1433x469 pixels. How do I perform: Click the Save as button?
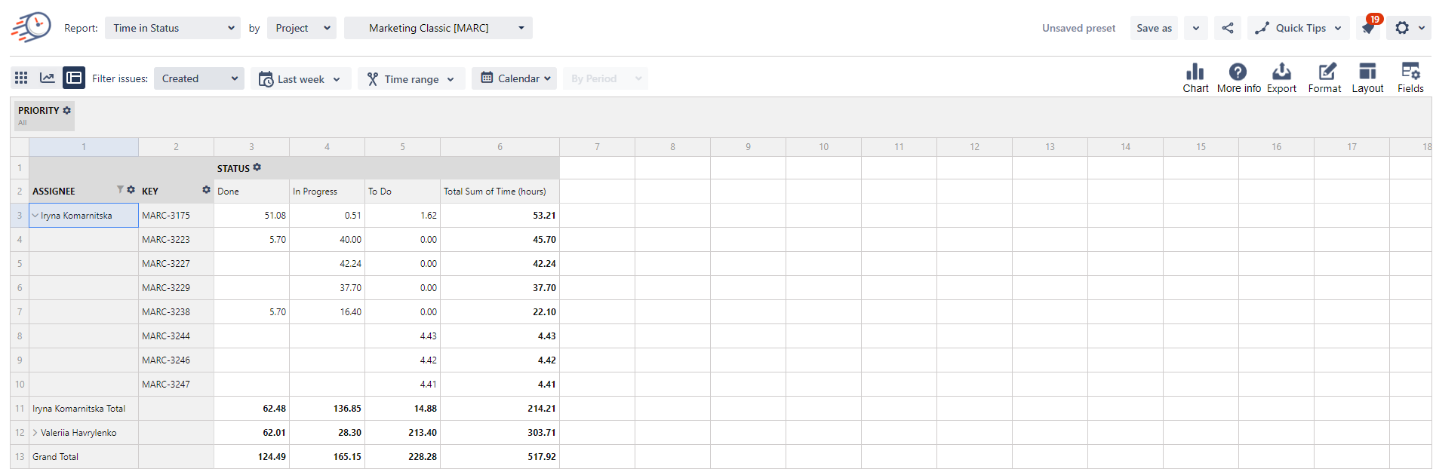(x=1154, y=28)
